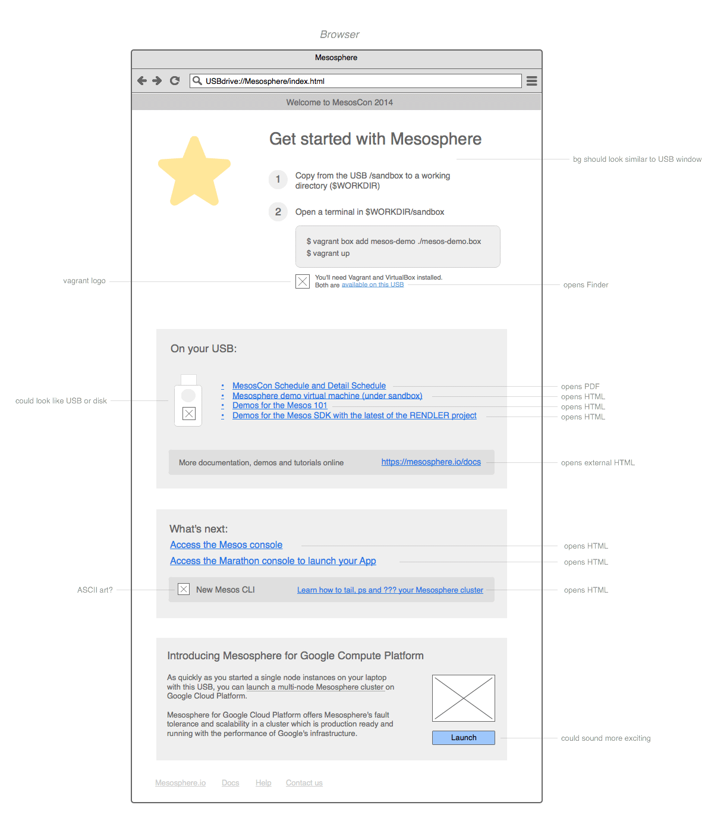727x833 pixels.
Task: Open 'Learn how to tail, ps' link
Action: tap(390, 590)
